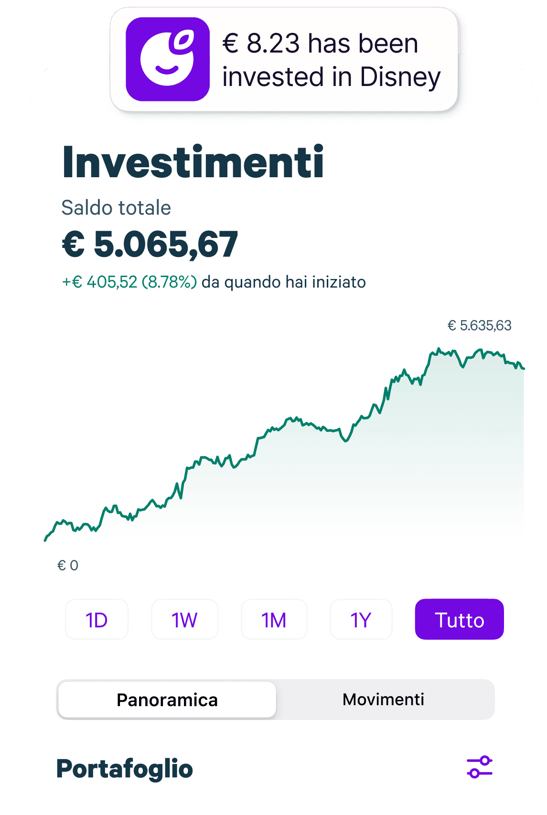Click the 'da quando hai iniziato' text
This screenshot has height=815, width=547.
tap(283, 282)
